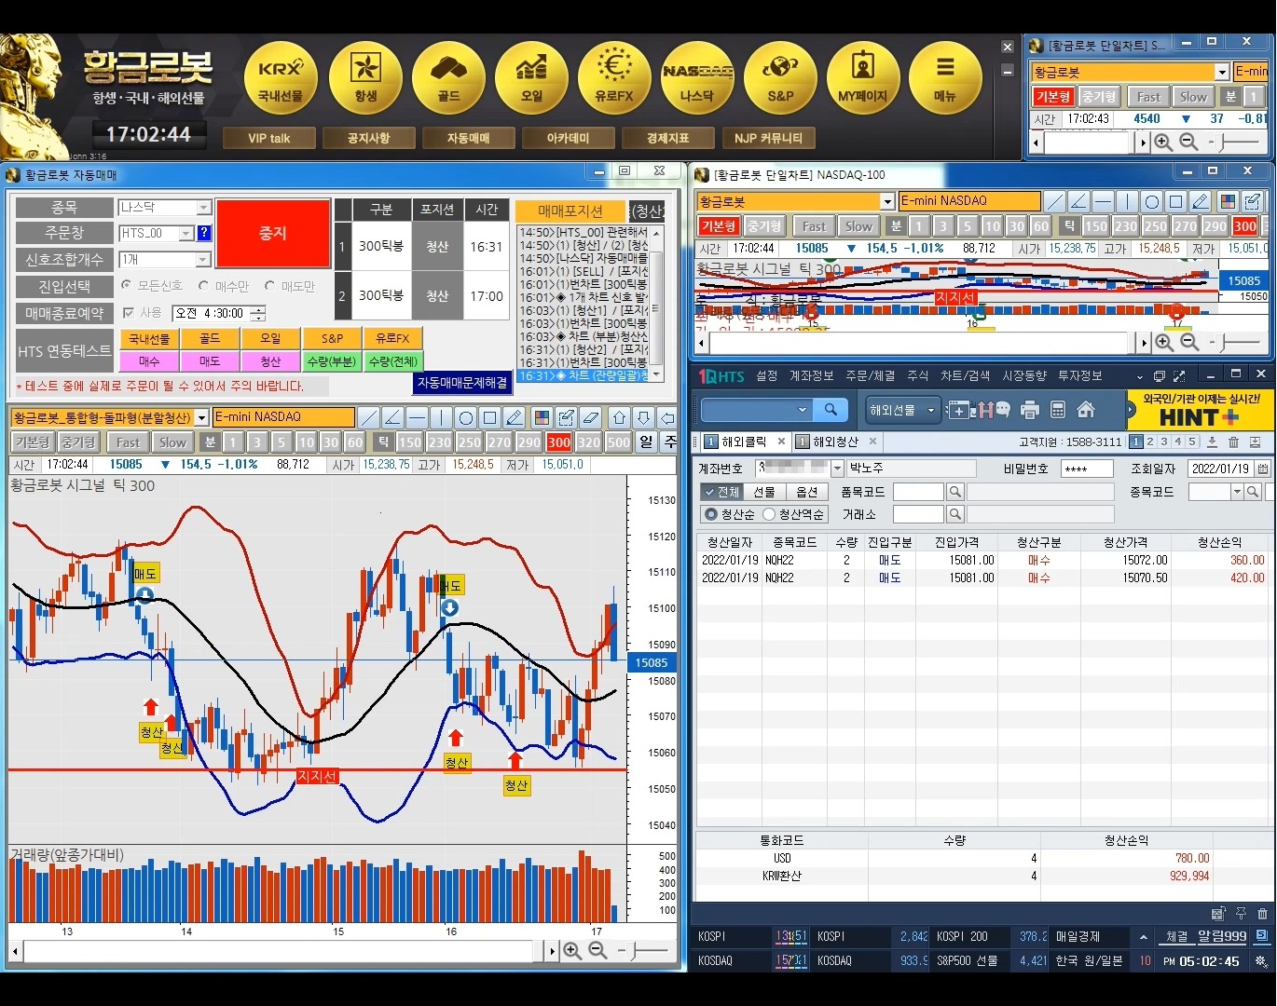
Task: Open the 공지사항 notices button
Action: (x=368, y=138)
